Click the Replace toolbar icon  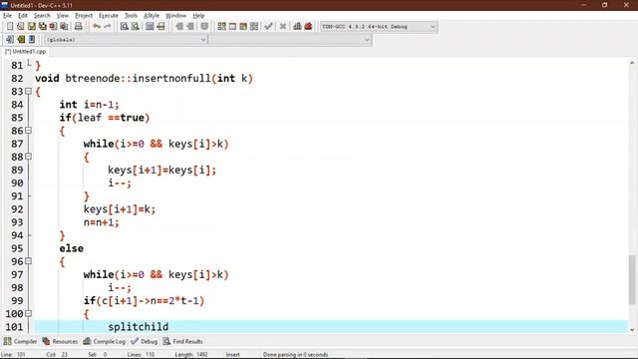[136, 27]
